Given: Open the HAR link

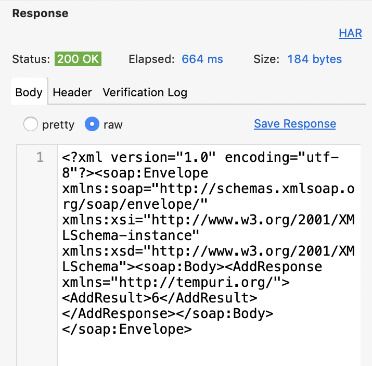Looking at the screenshot, I should coord(350,33).
